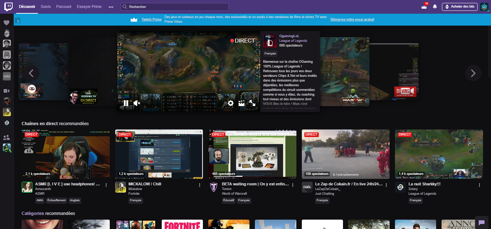Click Tonton channel shield avatar
This screenshot has height=229, width=491.
214,187
